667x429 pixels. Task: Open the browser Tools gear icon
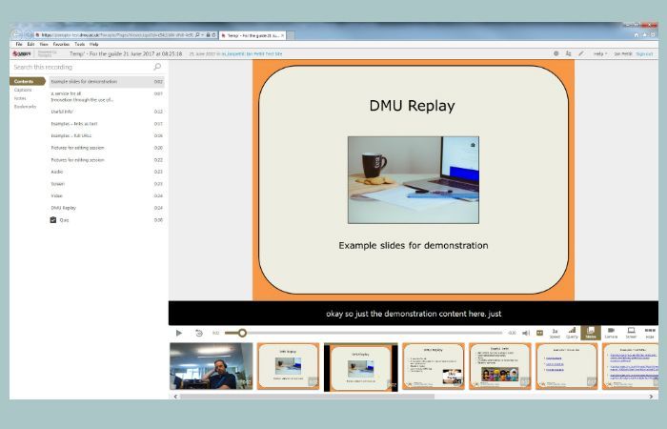(x=654, y=35)
